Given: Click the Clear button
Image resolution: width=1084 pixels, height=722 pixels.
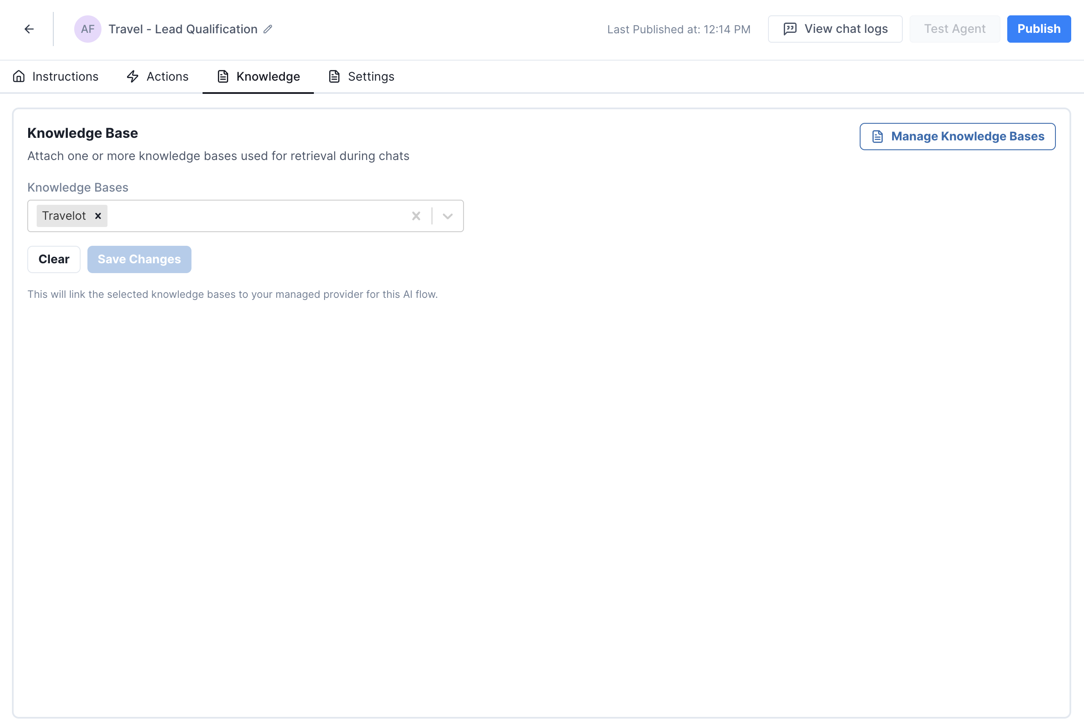Looking at the screenshot, I should coord(54,259).
